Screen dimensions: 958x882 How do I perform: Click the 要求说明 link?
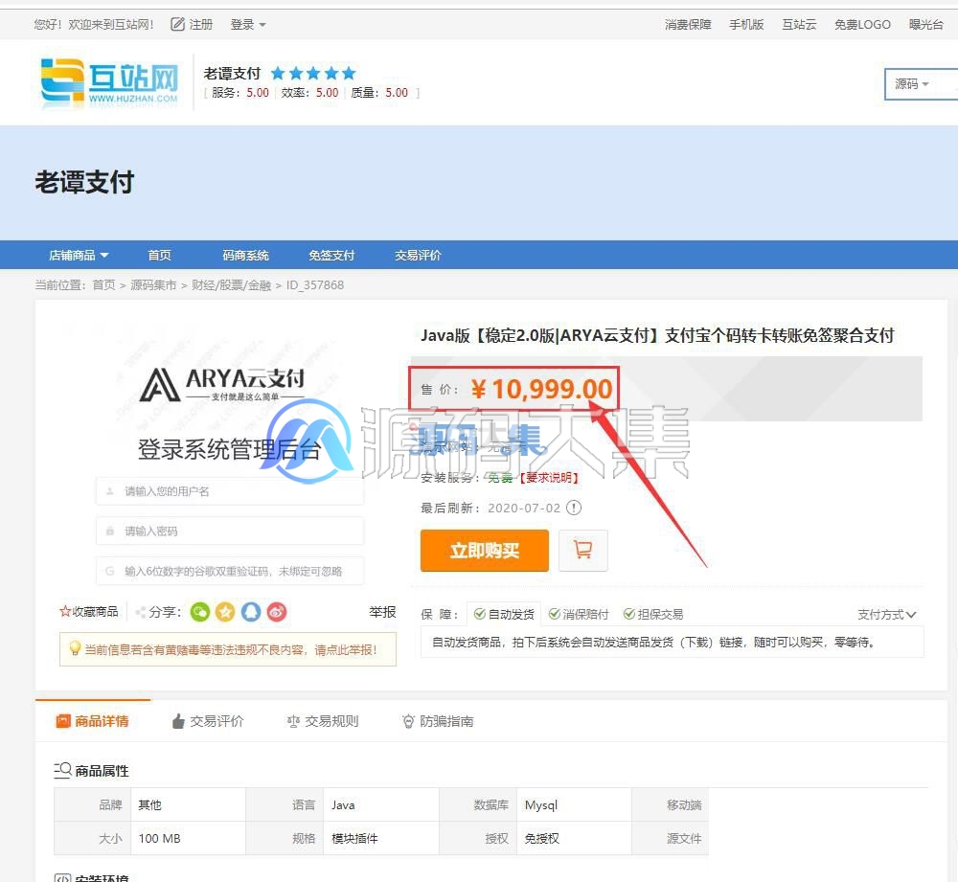pyautogui.click(x=549, y=478)
